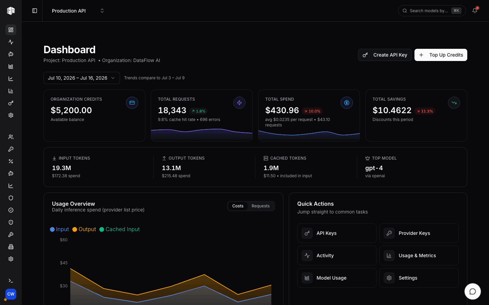
Task: Open the shield alert icon in sidebar
Action: (x=11, y=222)
